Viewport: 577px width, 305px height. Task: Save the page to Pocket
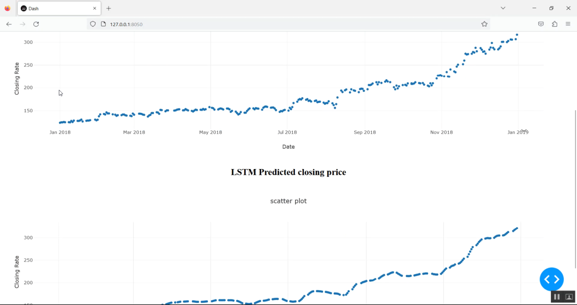541,24
